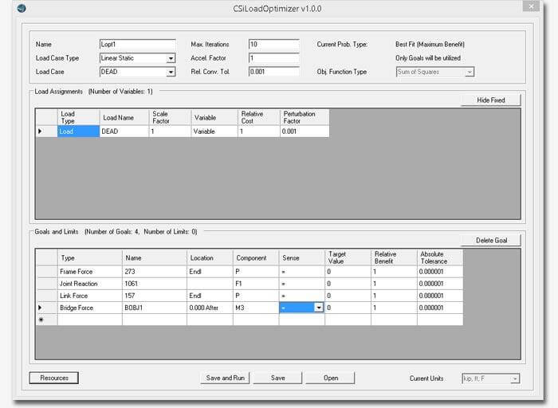558x408 pixels.
Task: Click the Sense cell in Joint Reaction row
Action: point(302,284)
